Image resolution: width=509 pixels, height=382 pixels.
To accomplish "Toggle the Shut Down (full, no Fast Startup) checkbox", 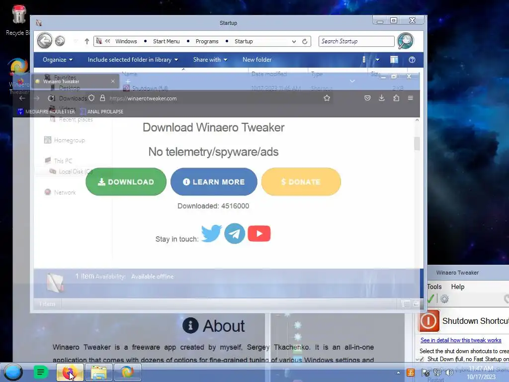I will tap(422, 359).
